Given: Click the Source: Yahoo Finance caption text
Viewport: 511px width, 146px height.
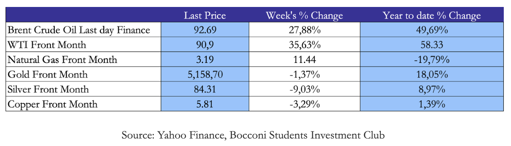Looking at the screenshot, I should tap(253, 135).
